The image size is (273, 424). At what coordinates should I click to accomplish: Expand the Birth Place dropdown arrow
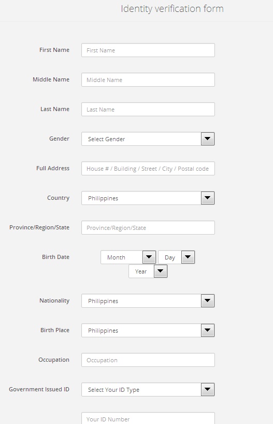207,330
